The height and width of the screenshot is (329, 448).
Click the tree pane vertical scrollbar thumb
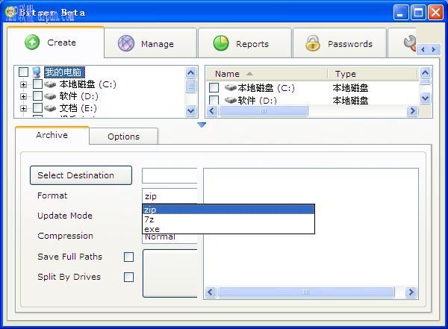(191, 86)
